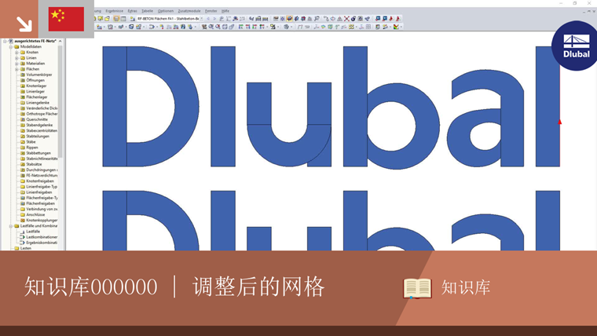Select Knotenkopplungen in the navigator
The image size is (597, 336).
pos(42,221)
